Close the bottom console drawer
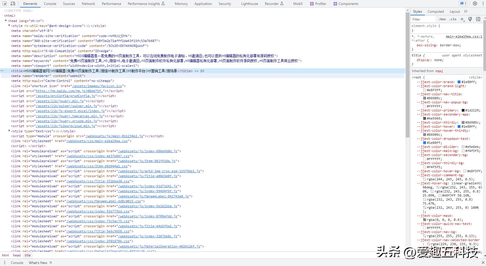The height and width of the screenshot is (266, 486). click(x=483, y=263)
